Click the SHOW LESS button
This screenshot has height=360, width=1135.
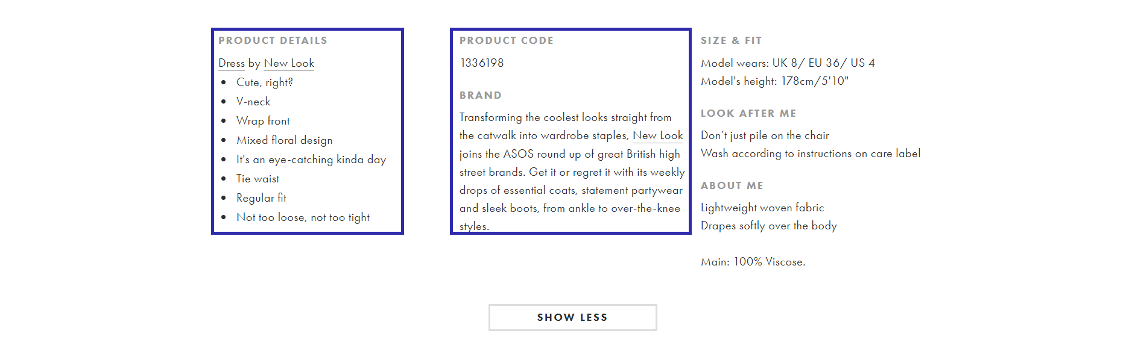tap(572, 317)
